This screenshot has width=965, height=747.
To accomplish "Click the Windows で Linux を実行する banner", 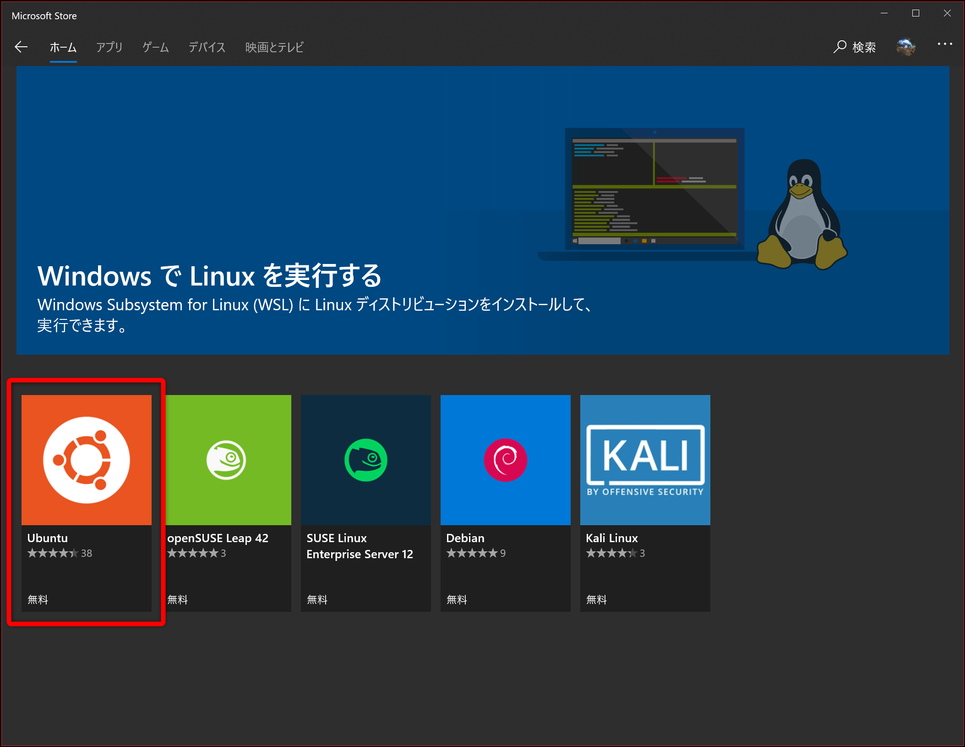I will point(210,276).
